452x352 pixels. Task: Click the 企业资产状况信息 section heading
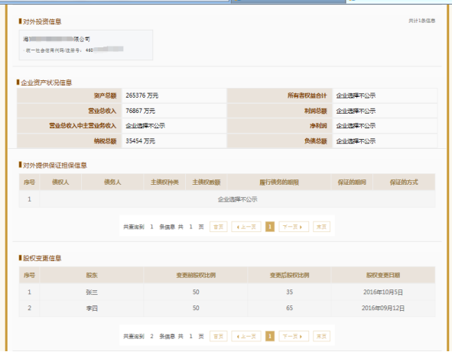click(x=47, y=82)
